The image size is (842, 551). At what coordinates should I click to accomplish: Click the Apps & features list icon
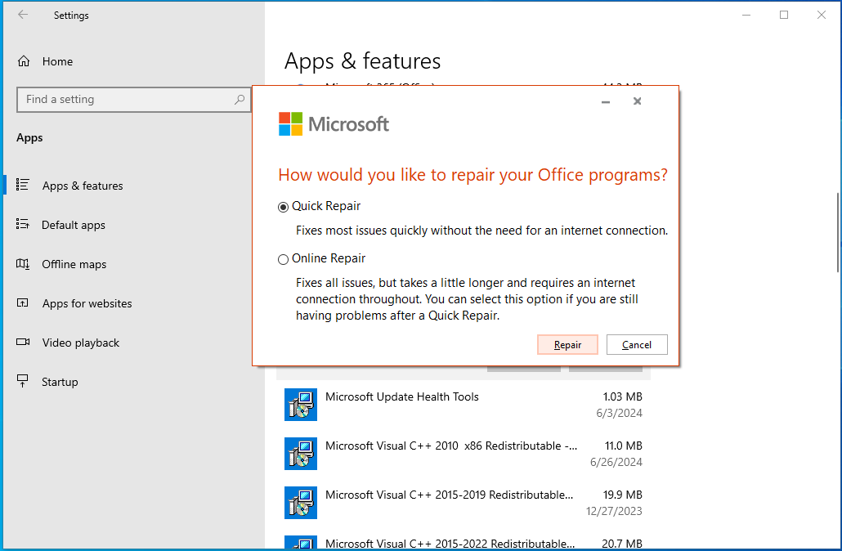[23, 185]
